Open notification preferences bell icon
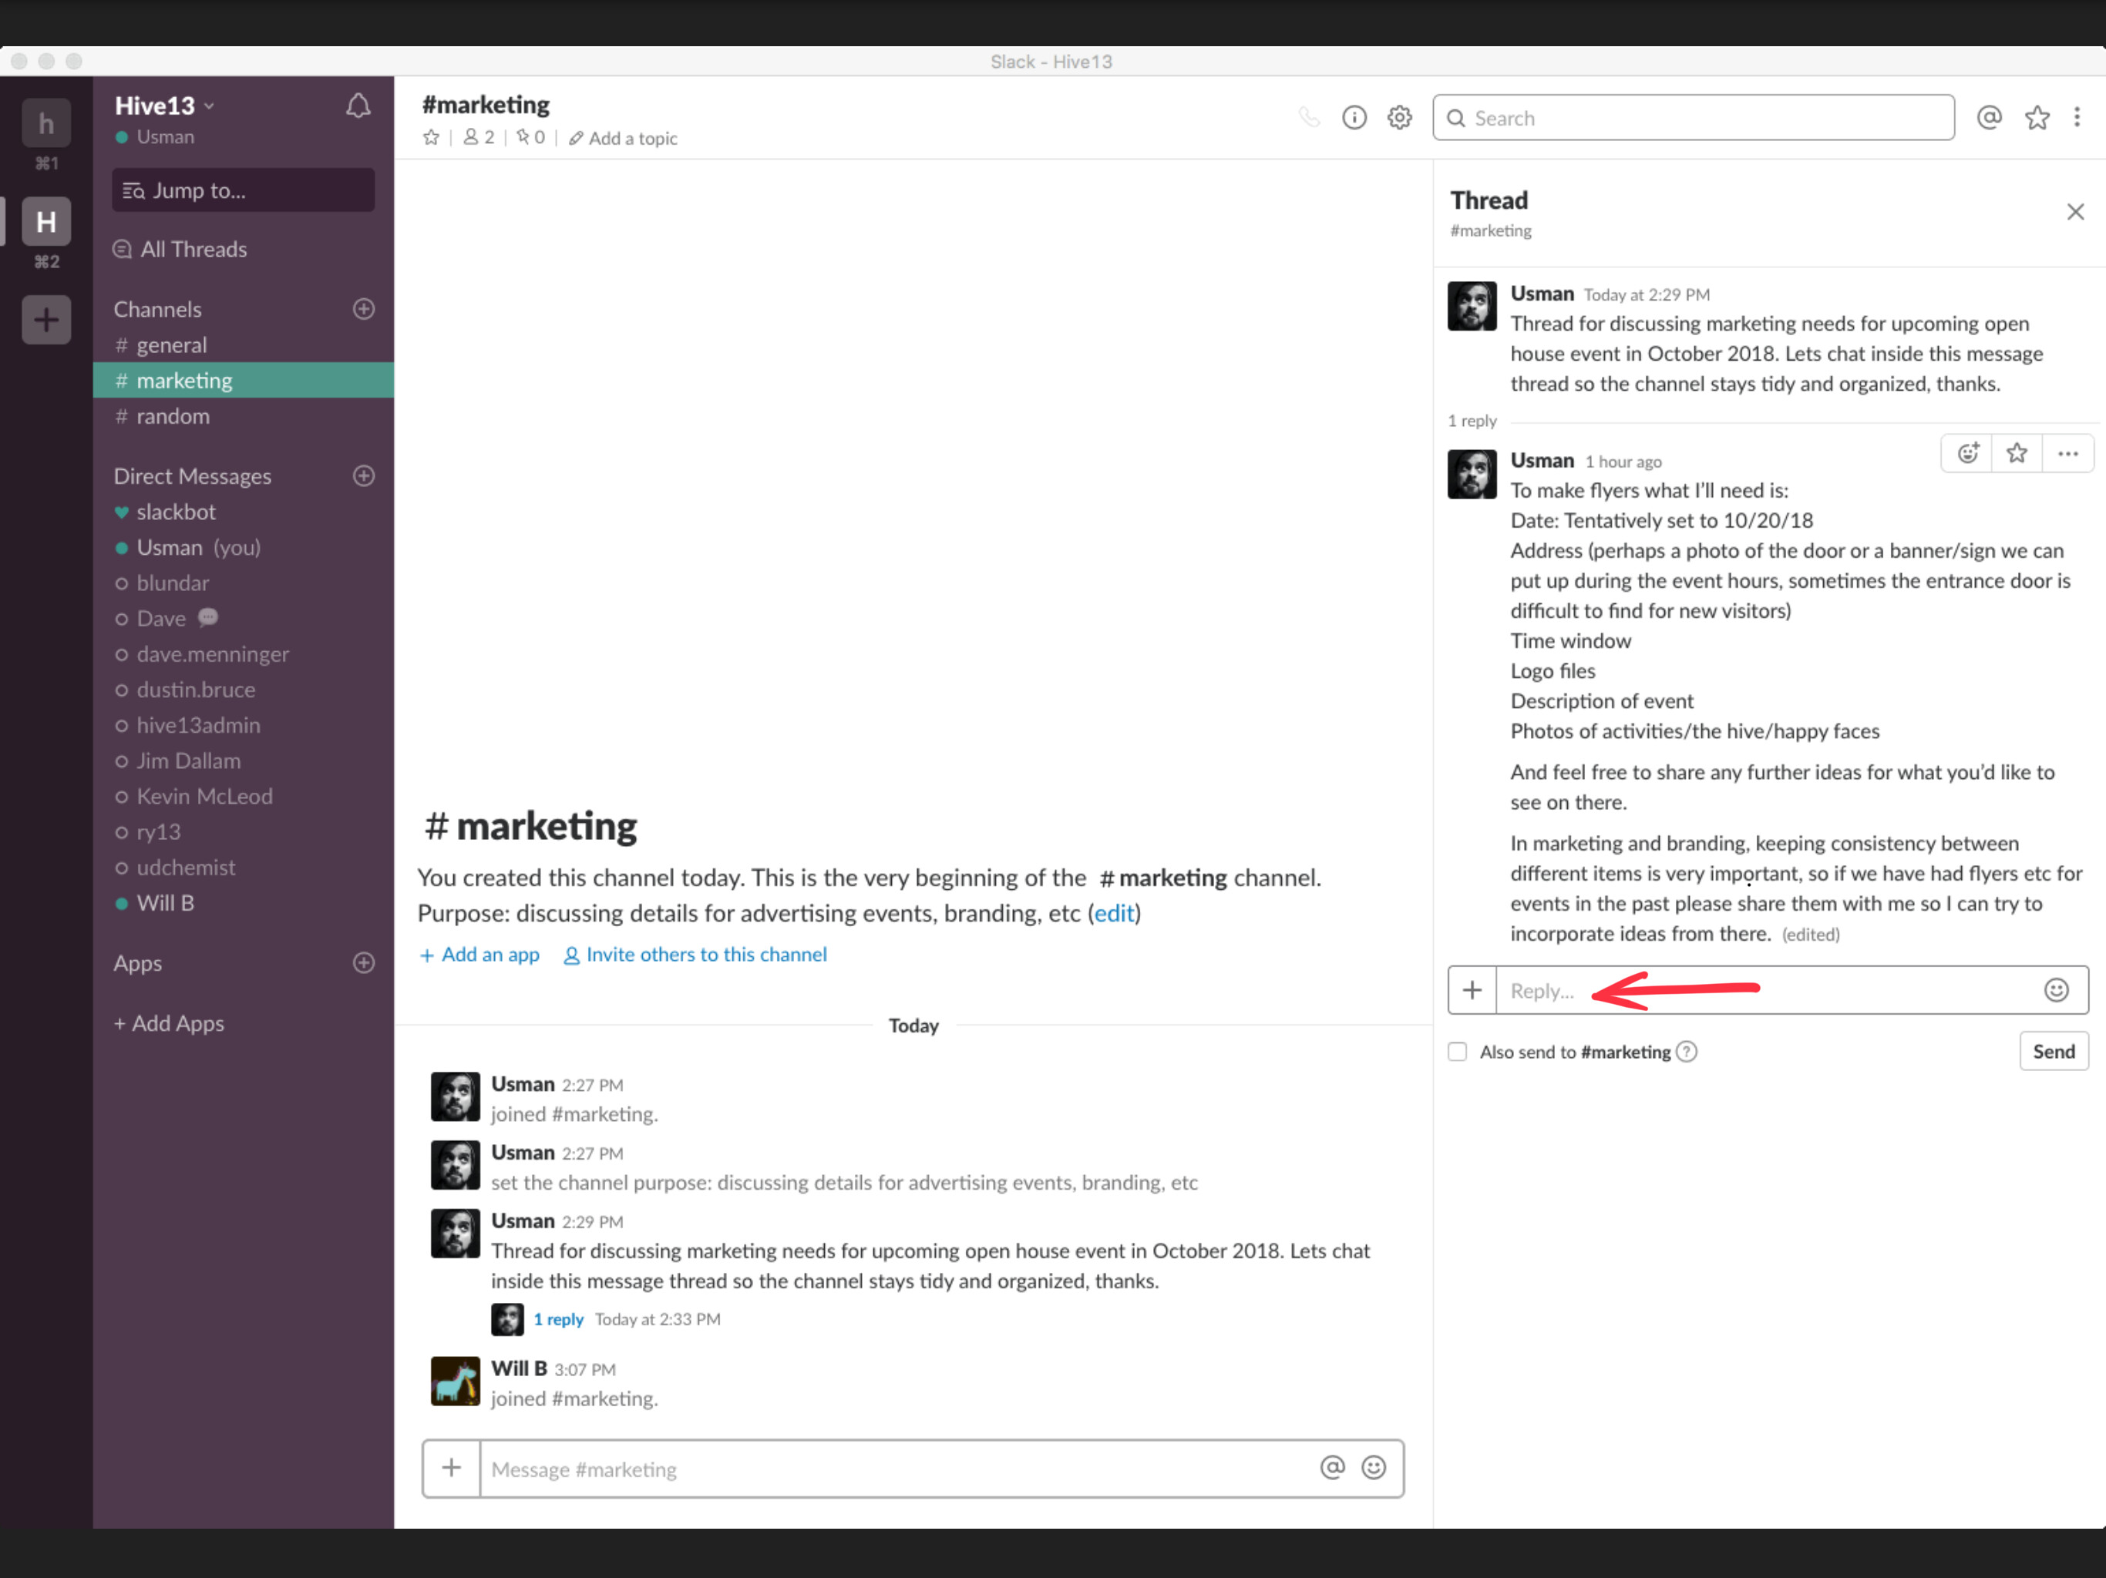The image size is (2106, 1578). click(358, 106)
